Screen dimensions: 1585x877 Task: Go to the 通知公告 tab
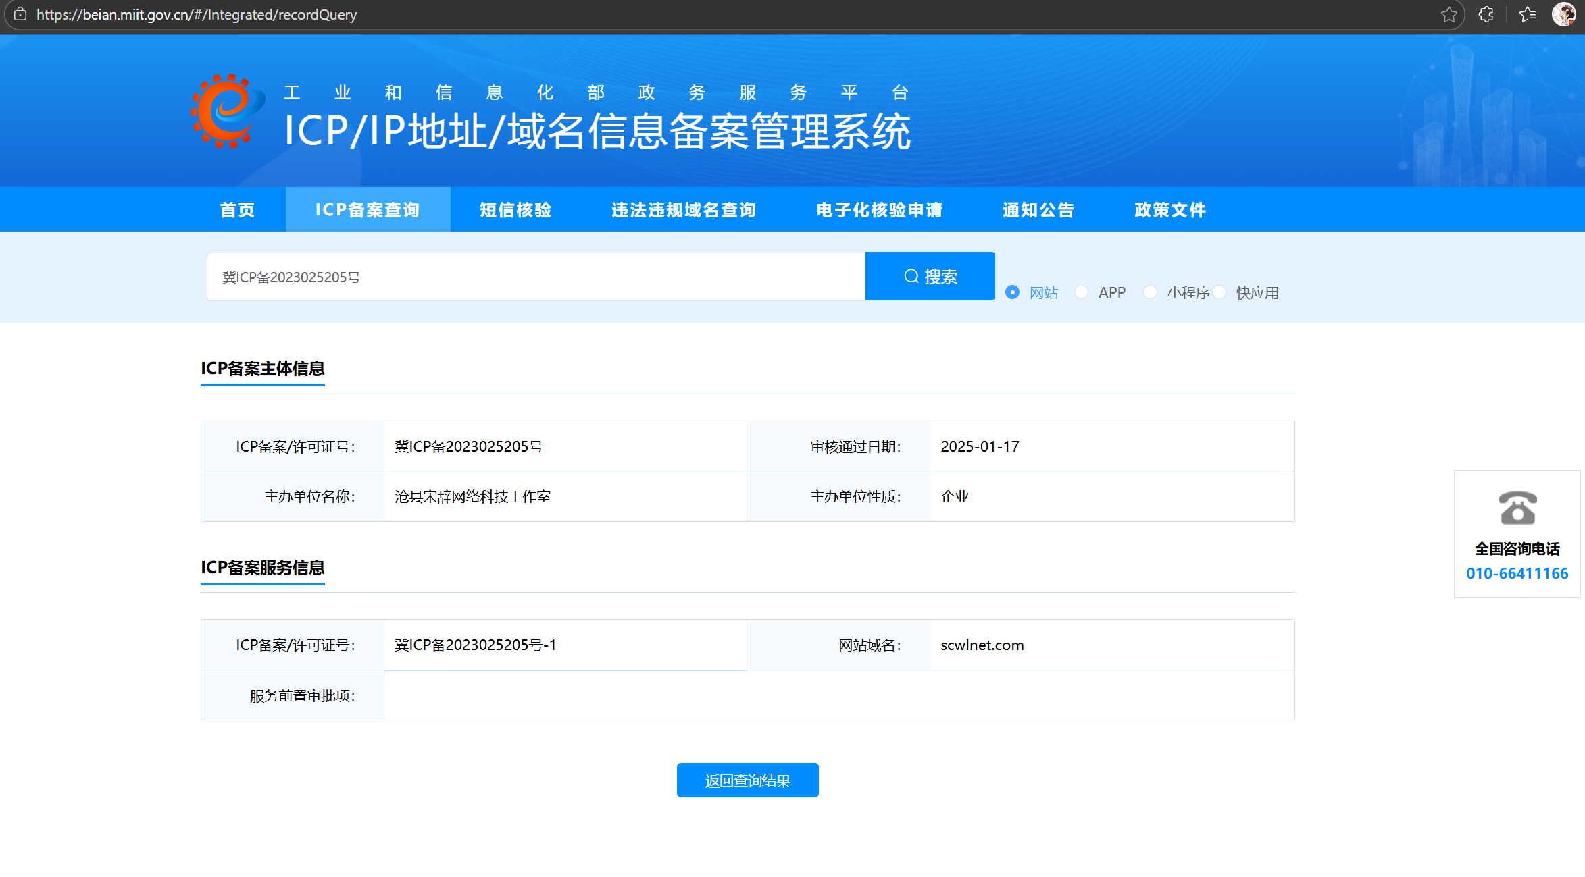point(1038,210)
